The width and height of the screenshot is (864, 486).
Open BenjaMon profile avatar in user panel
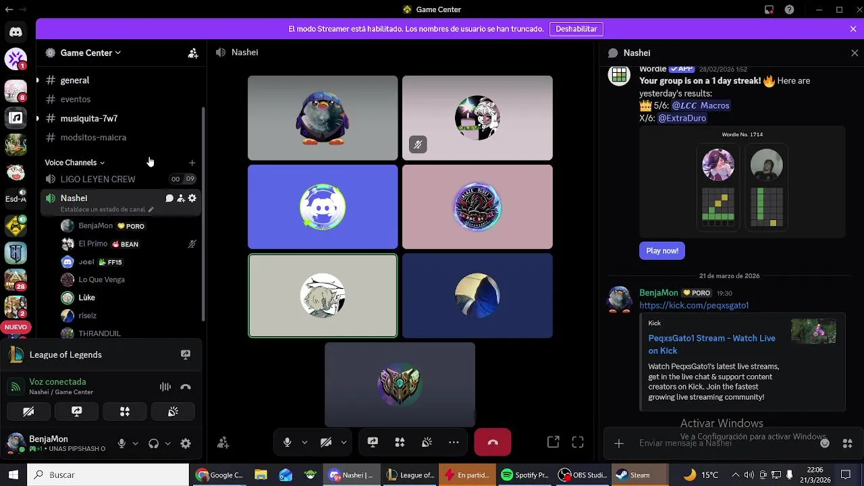16,443
